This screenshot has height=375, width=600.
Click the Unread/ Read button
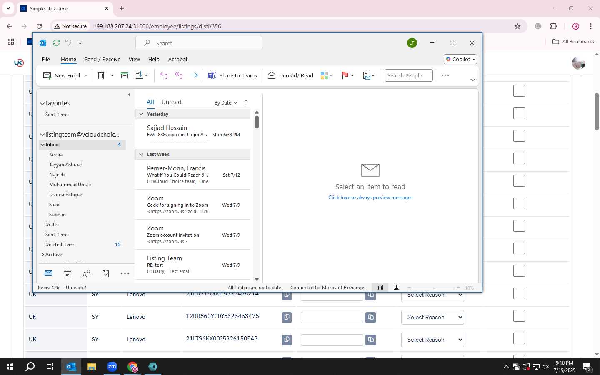[x=290, y=75]
